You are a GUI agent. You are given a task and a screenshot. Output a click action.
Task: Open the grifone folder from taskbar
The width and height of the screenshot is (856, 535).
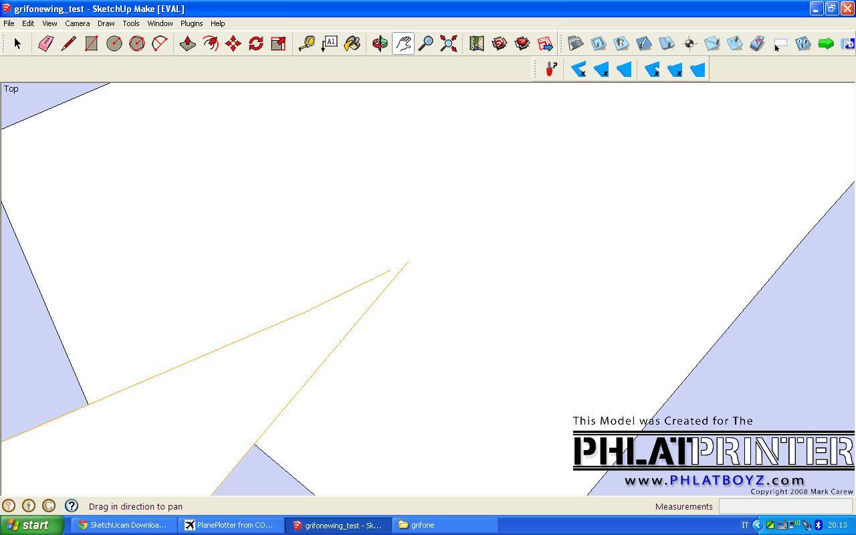[x=445, y=525]
